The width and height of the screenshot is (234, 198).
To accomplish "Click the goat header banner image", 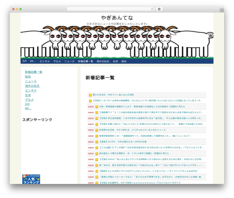I will [117, 43].
